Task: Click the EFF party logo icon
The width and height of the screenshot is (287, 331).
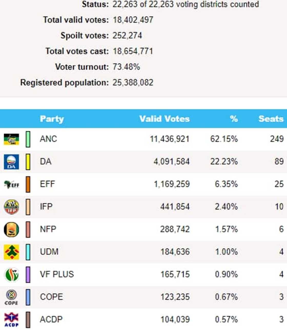Action: (12, 184)
